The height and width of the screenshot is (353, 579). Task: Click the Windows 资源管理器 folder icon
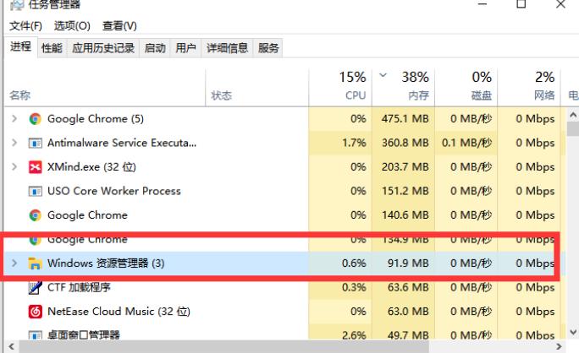click(x=36, y=263)
